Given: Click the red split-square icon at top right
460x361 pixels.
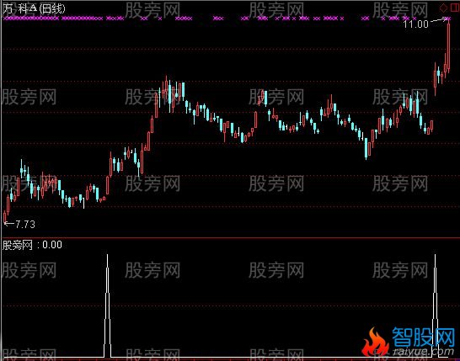Looking at the screenshot, I should (x=454, y=8).
